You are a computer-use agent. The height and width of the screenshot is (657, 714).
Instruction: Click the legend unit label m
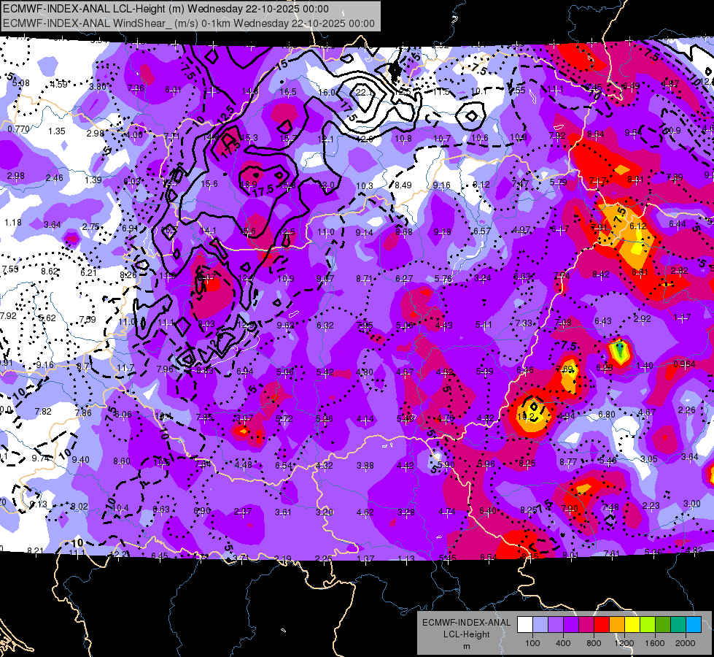pos(466,647)
